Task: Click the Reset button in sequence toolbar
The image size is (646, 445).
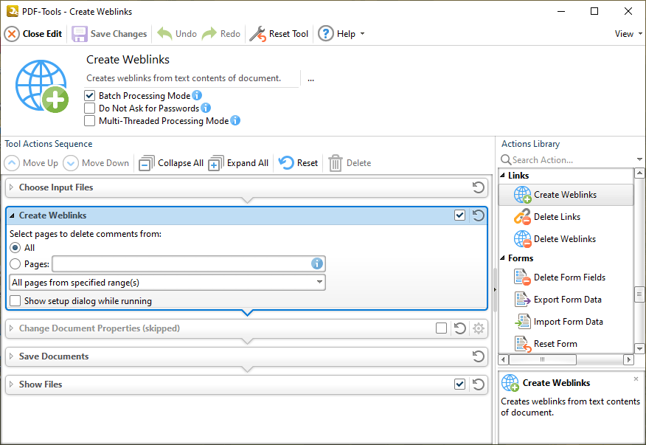Action: tap(299, 163)
